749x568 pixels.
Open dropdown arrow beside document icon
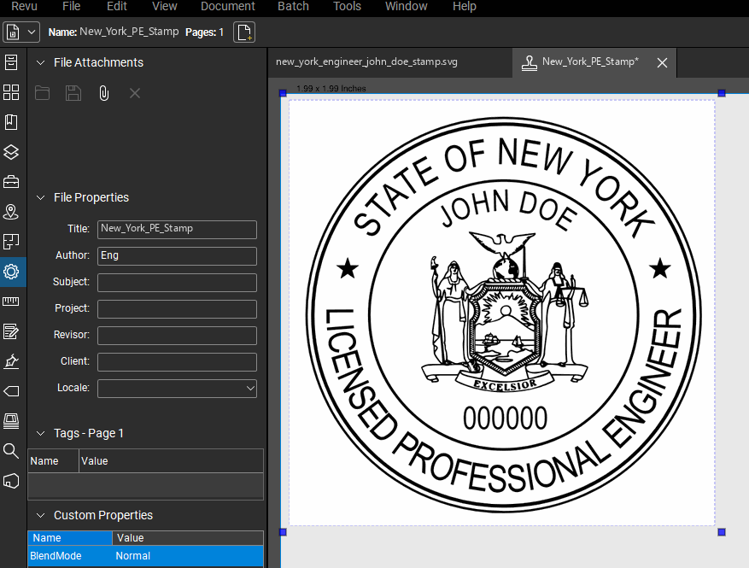[x=32, y=32]
